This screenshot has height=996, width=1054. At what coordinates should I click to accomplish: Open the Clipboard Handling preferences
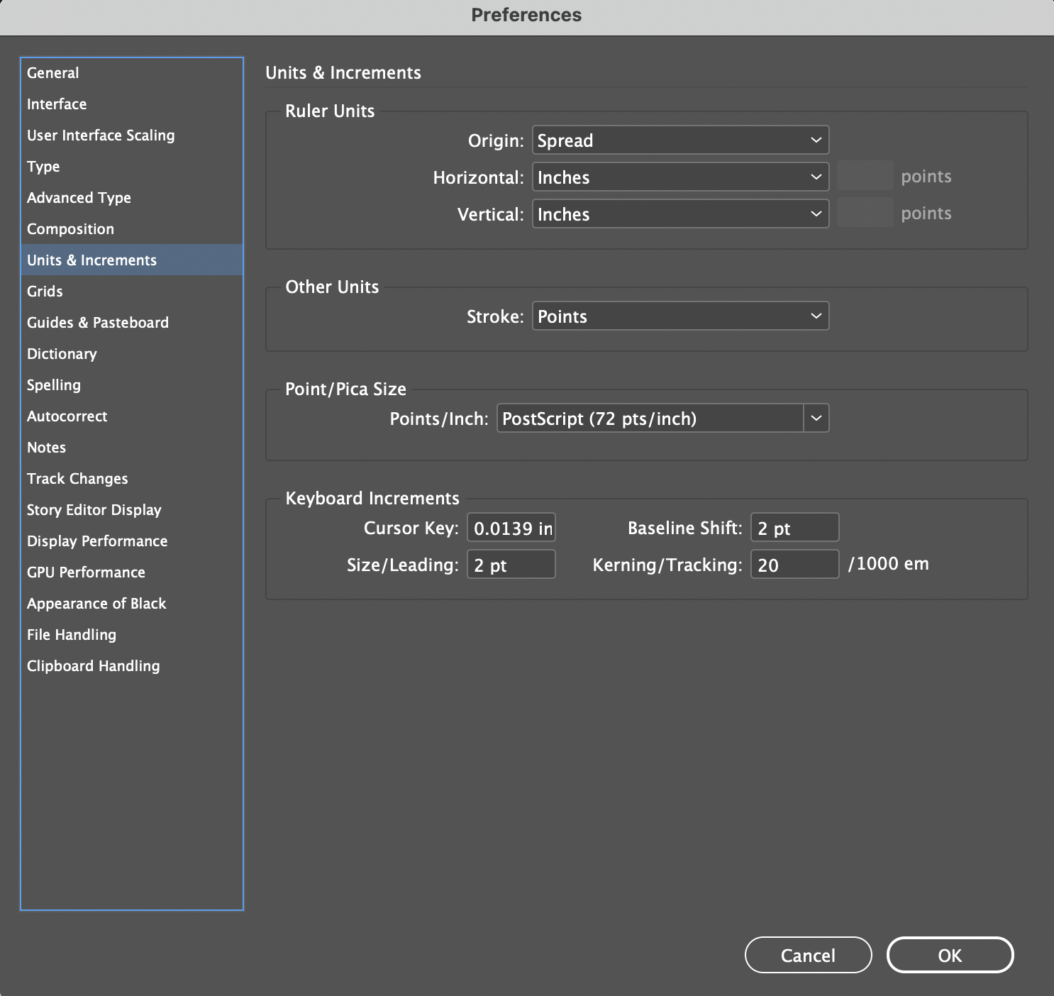tap(94, 666)
